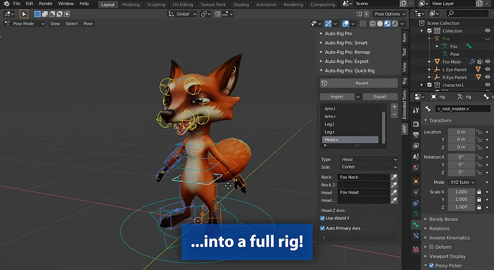Disable the Auto Primary Axis checkbox
This screenshot has width=494, height=270.
click(x=323, y=228)
